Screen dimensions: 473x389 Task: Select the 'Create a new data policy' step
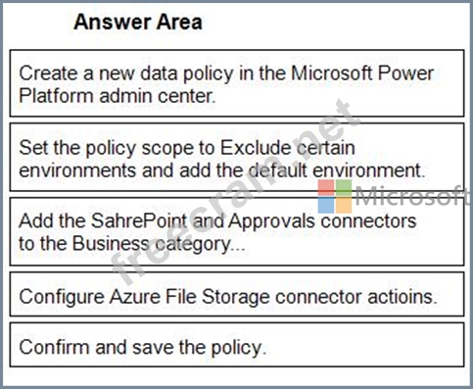(237, 83)
